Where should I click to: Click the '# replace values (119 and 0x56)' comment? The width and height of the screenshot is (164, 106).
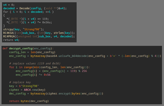[x=35, y=63]
